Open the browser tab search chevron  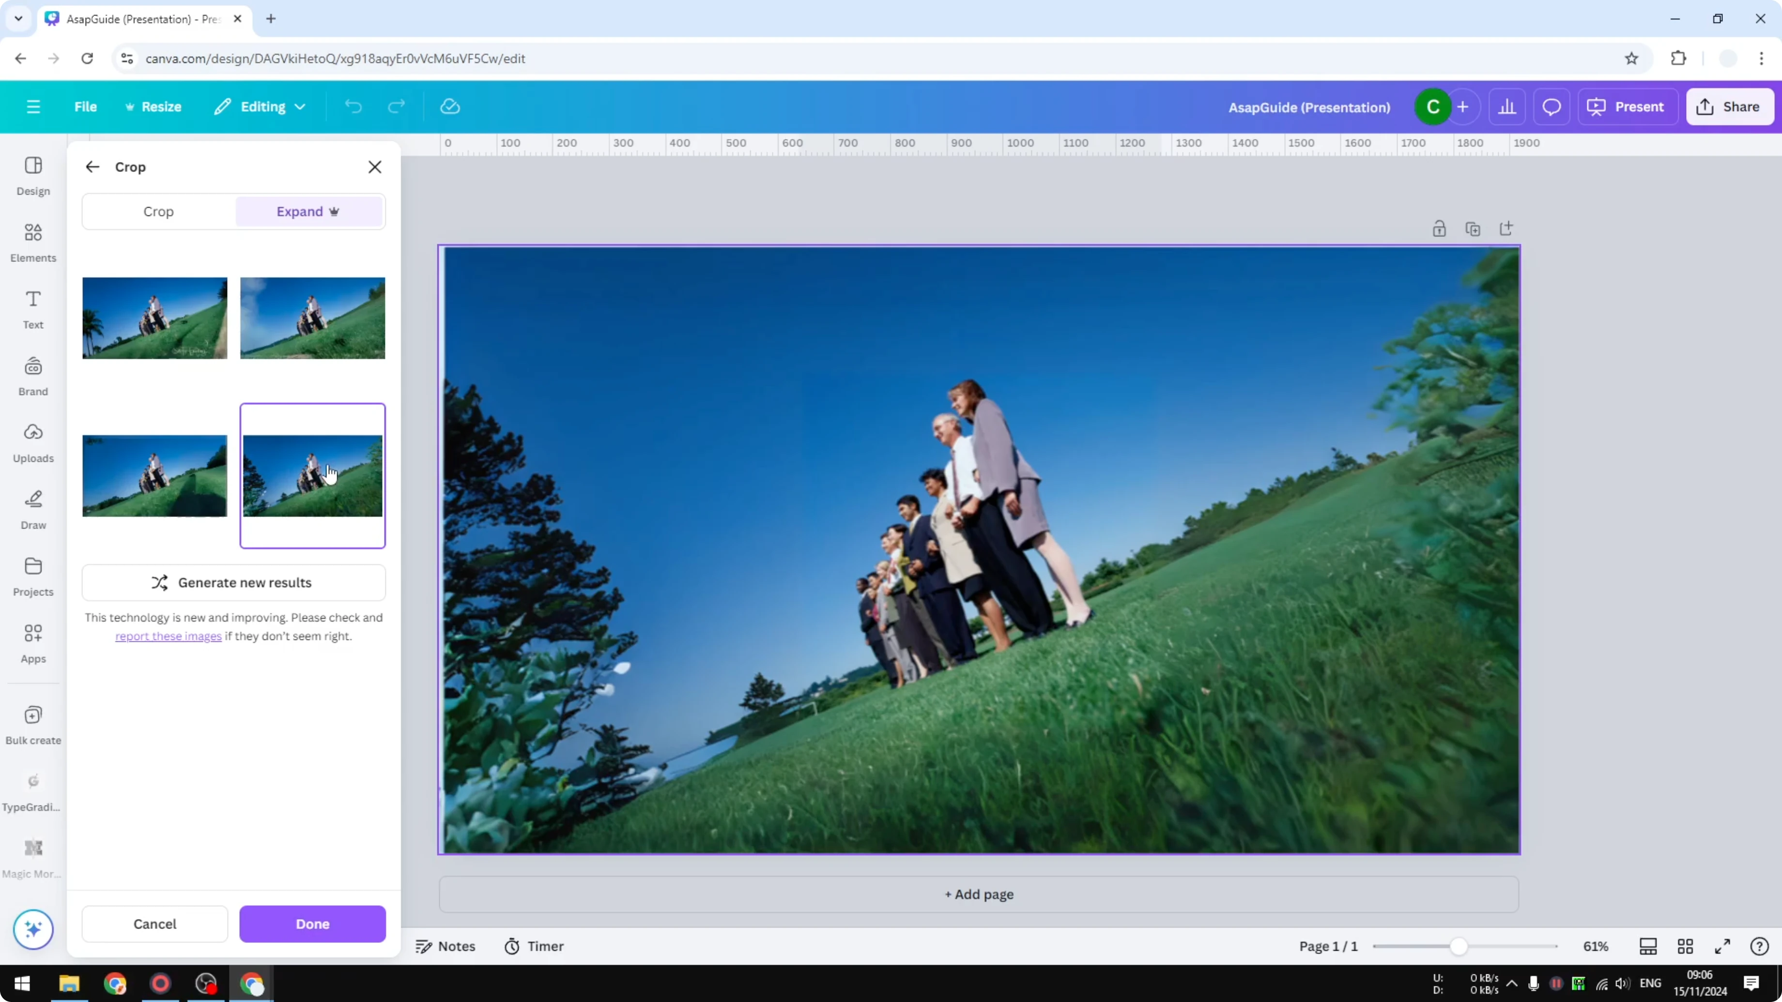[18, 19]
